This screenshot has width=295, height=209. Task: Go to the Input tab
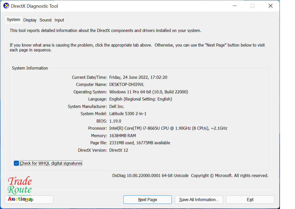59,20
